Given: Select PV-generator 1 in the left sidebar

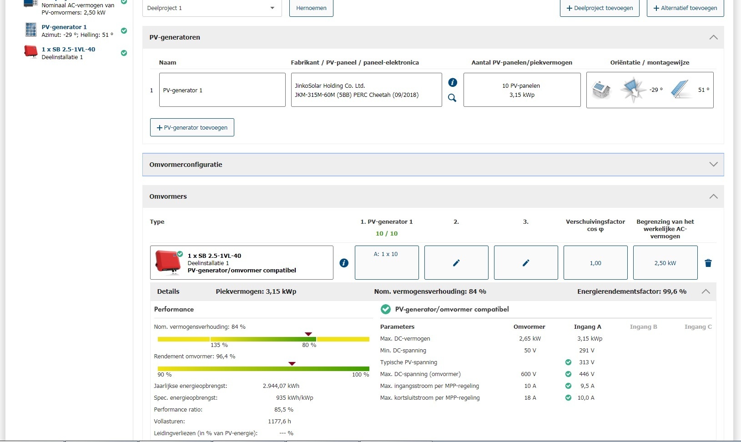Looking at the screenshot, I should point(64,27).
